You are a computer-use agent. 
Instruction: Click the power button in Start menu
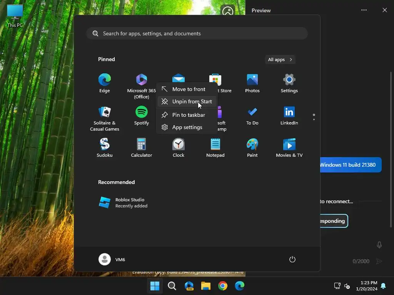(292, 259)
